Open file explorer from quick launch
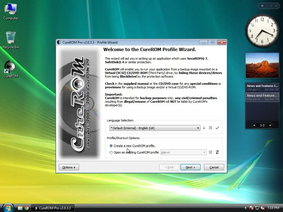Screen dimensions: 283x212 20,208
